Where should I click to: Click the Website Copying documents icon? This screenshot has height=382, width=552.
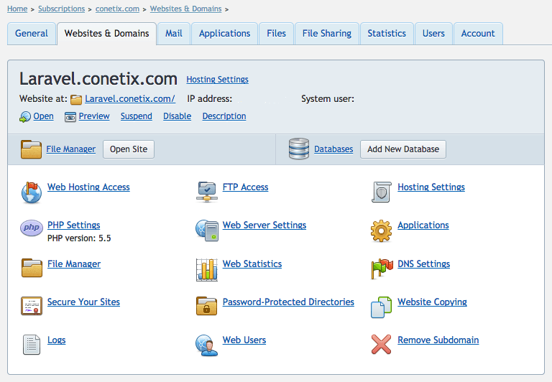pos(381,307)
